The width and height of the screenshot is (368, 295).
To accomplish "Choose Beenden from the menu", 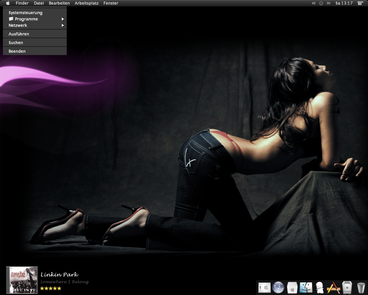I will click(x=35, y=51).
